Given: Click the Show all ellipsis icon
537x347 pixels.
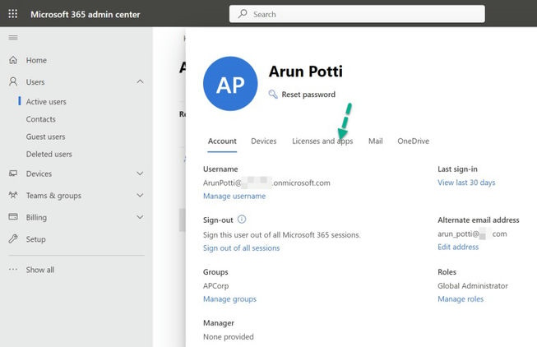Looking at the screenshot, I should tap(13, 269).
